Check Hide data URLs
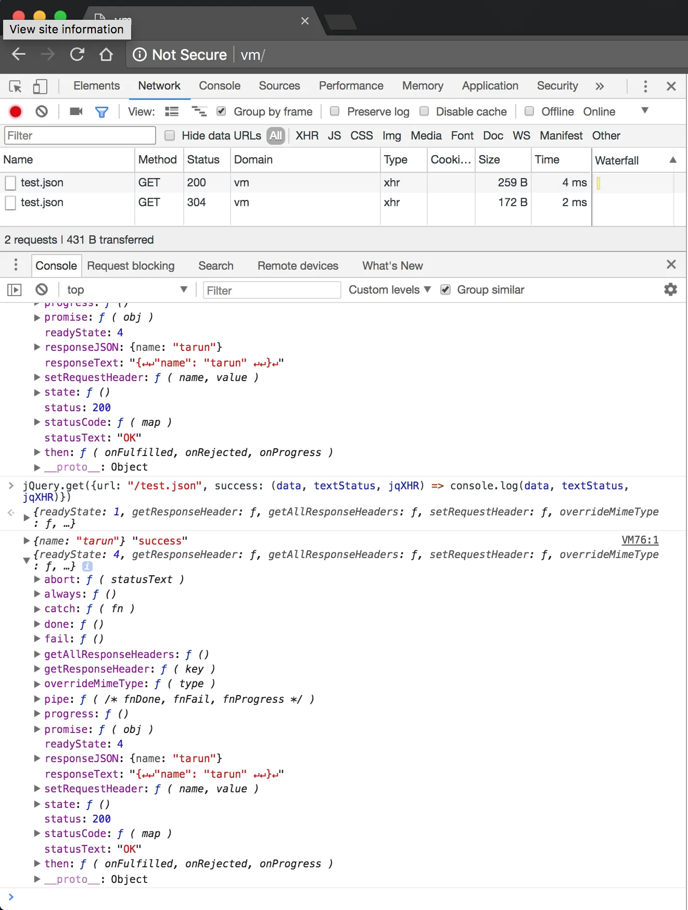The image size is (688, 910). 169,135
